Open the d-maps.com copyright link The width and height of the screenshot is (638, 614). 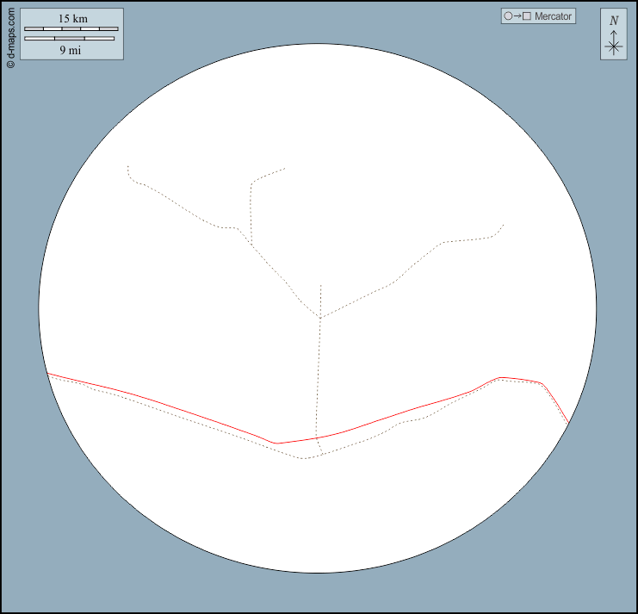coord(10,39)
